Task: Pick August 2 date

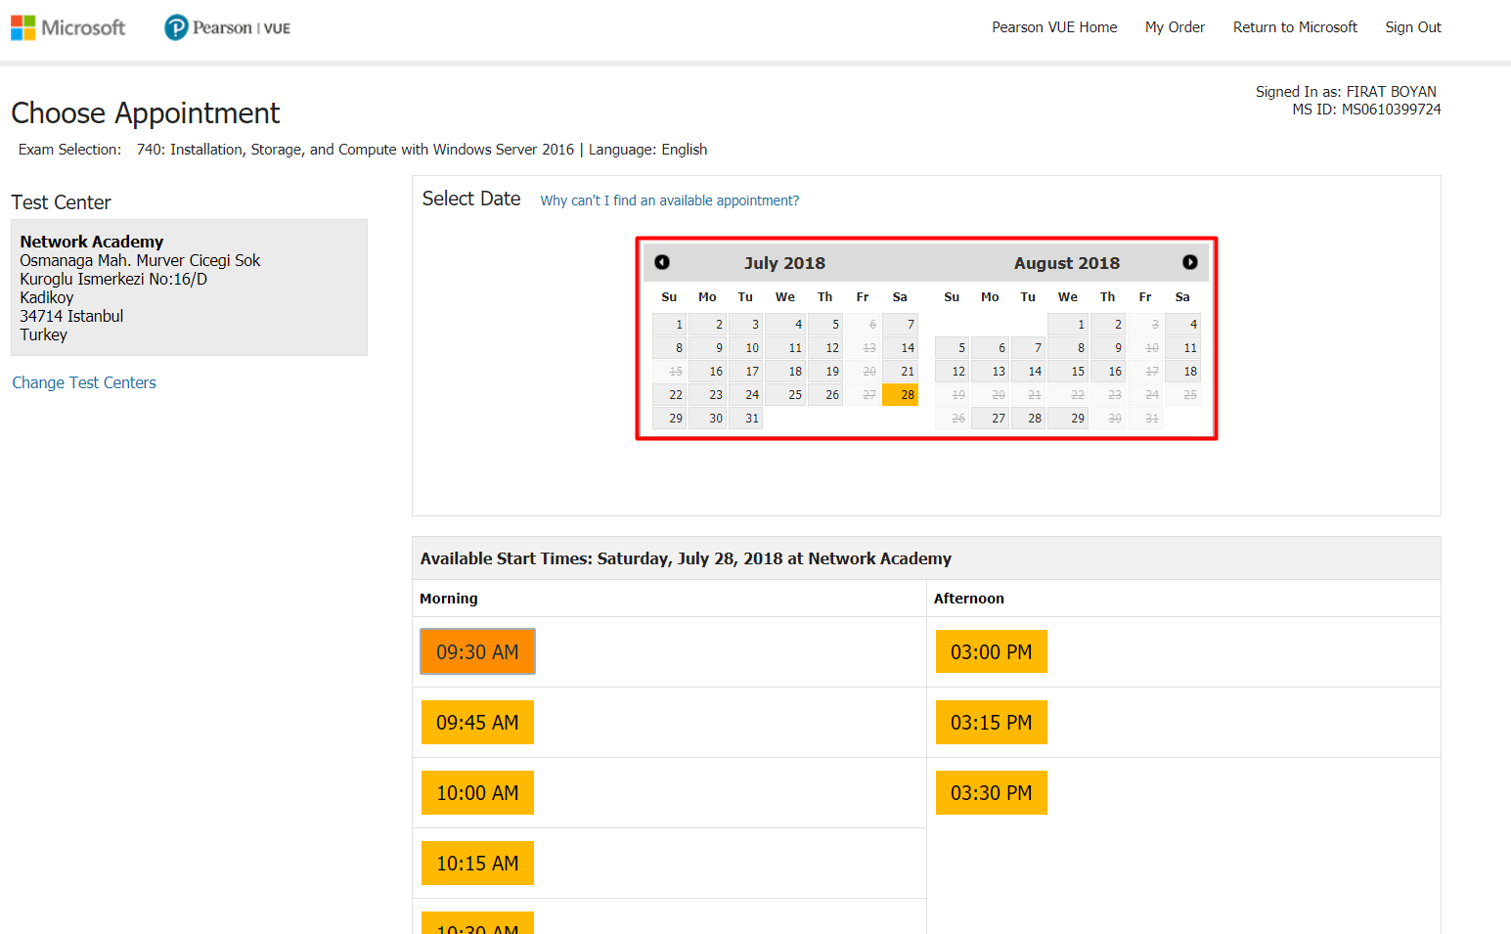Action: click(1108, 324)
